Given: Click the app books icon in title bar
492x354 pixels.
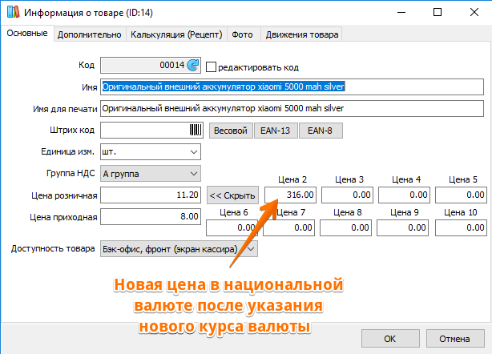Looking at the screenshot, I should click(14, 12).
